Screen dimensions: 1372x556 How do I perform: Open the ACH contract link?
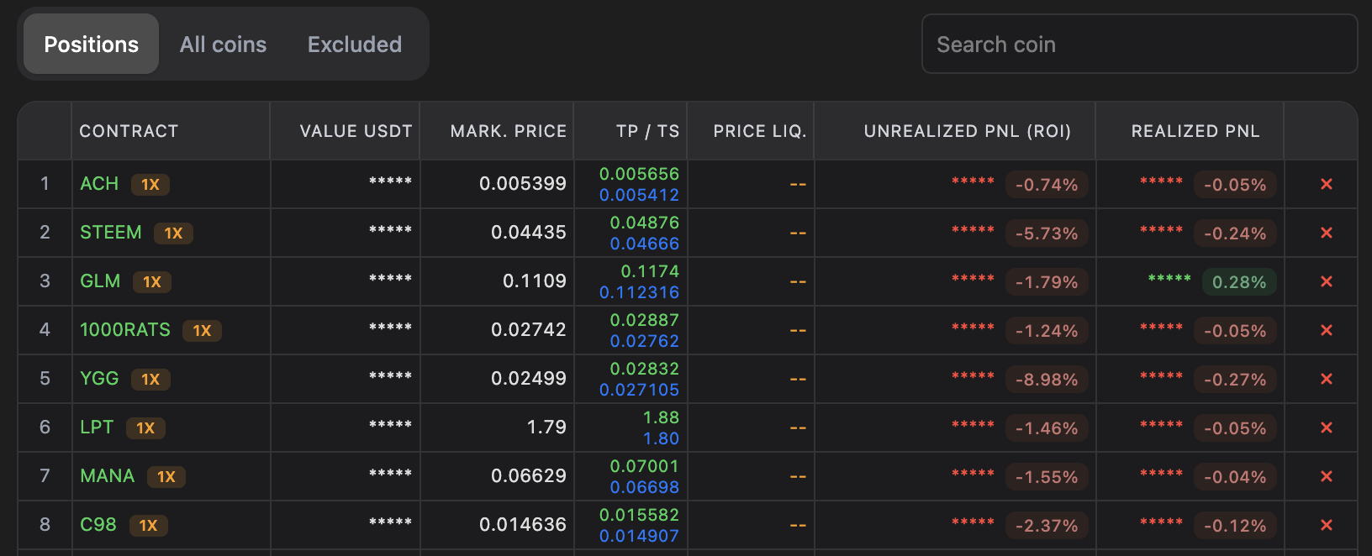point(99,184)
